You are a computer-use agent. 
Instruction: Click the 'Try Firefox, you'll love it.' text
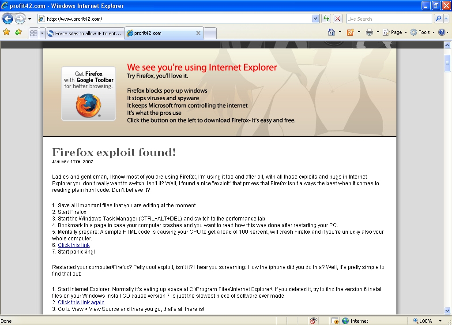[158, 76]
